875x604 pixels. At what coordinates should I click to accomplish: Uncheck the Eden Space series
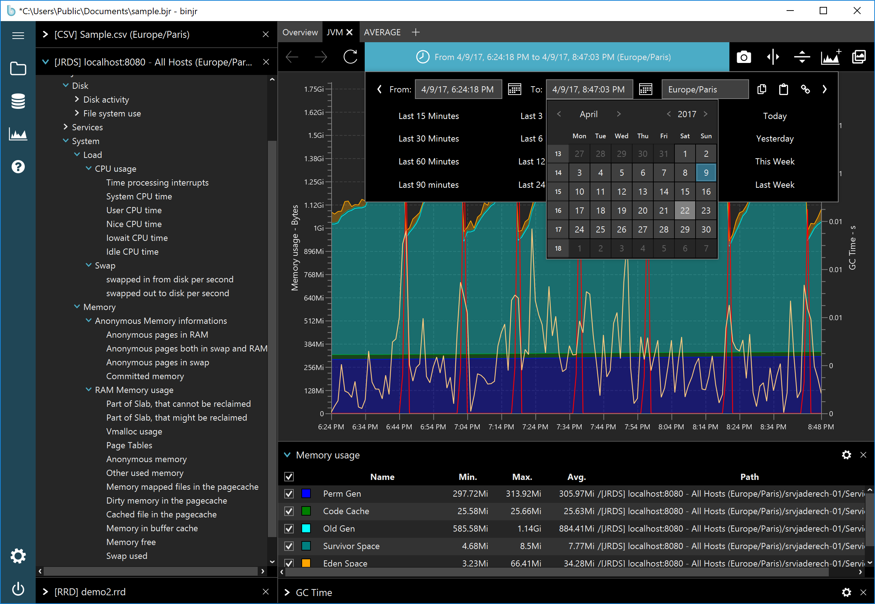click(289, 563)
